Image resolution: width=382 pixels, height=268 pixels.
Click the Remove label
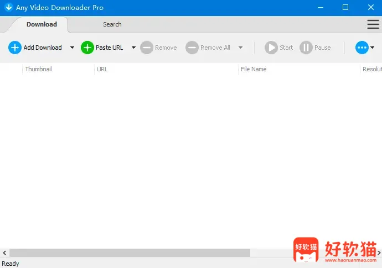tap(166, 48)
